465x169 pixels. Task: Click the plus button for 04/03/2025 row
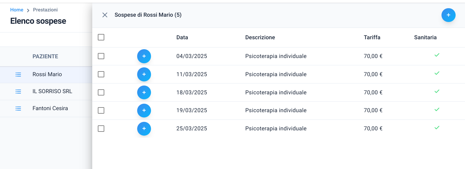tap(144, 56)
